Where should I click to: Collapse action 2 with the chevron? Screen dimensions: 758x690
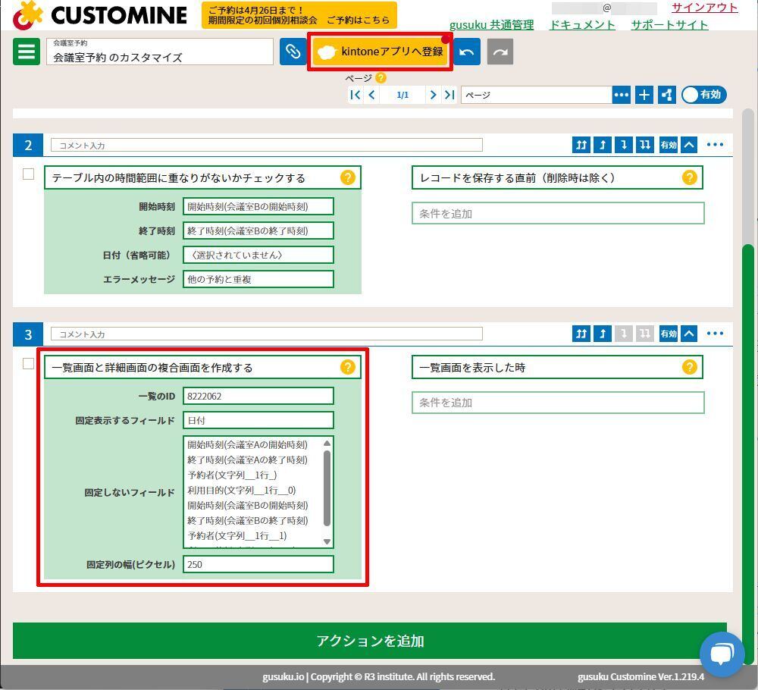(x=689, y=145)
